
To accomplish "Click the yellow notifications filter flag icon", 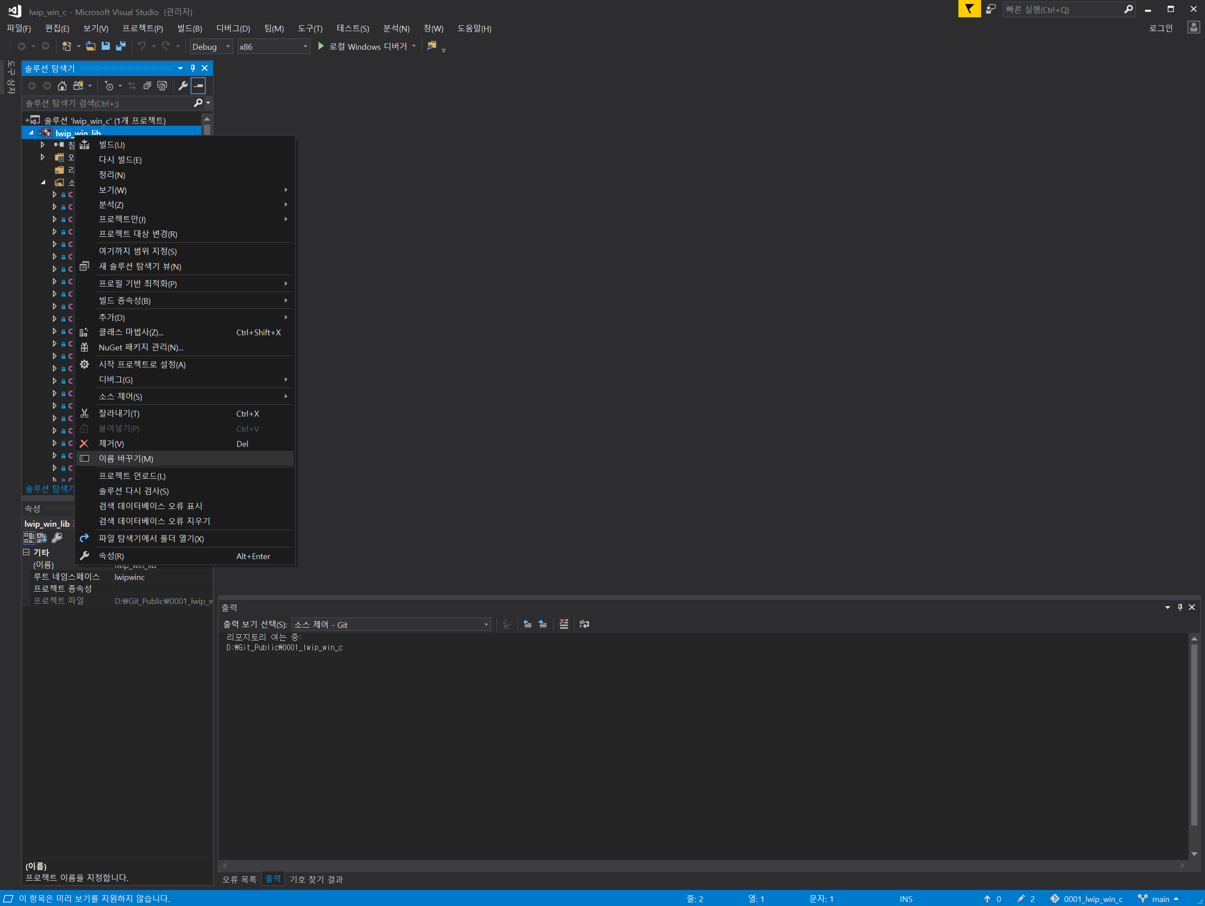I will (969, 9).
